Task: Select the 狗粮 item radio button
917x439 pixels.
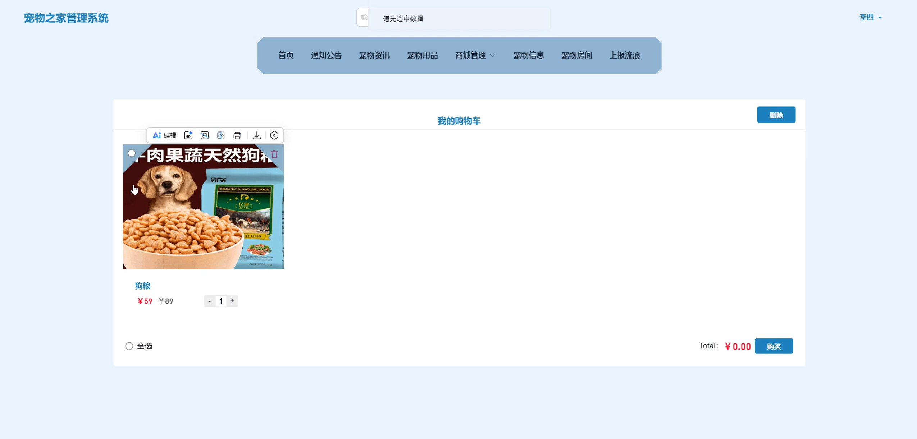Action: tap(132, 153)
